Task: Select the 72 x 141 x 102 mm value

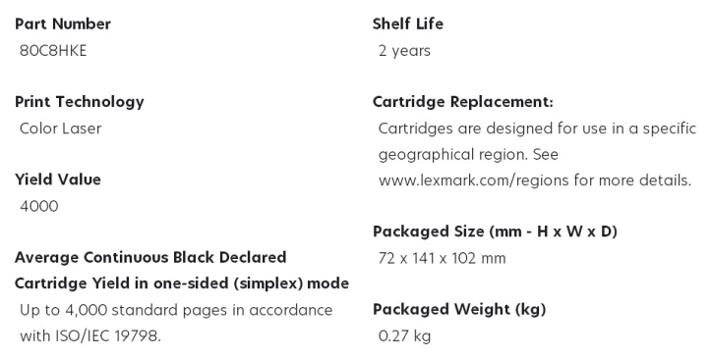Action: point(442,258)
